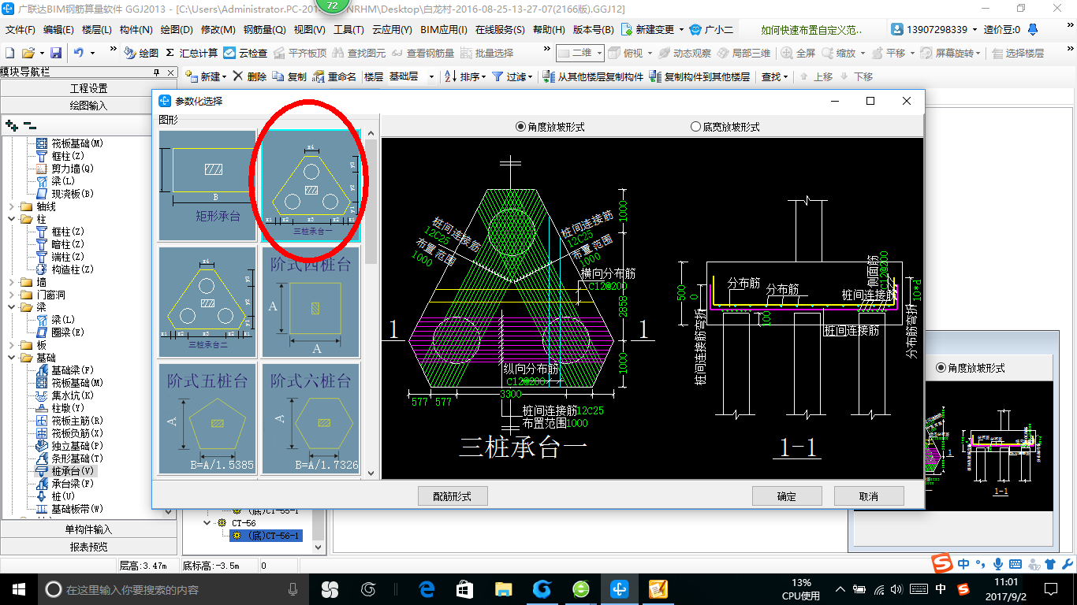The image size is (1077, 605).
Task: Select 角度放坡形式 radio in dialog
Action: [x=550, y=127]
